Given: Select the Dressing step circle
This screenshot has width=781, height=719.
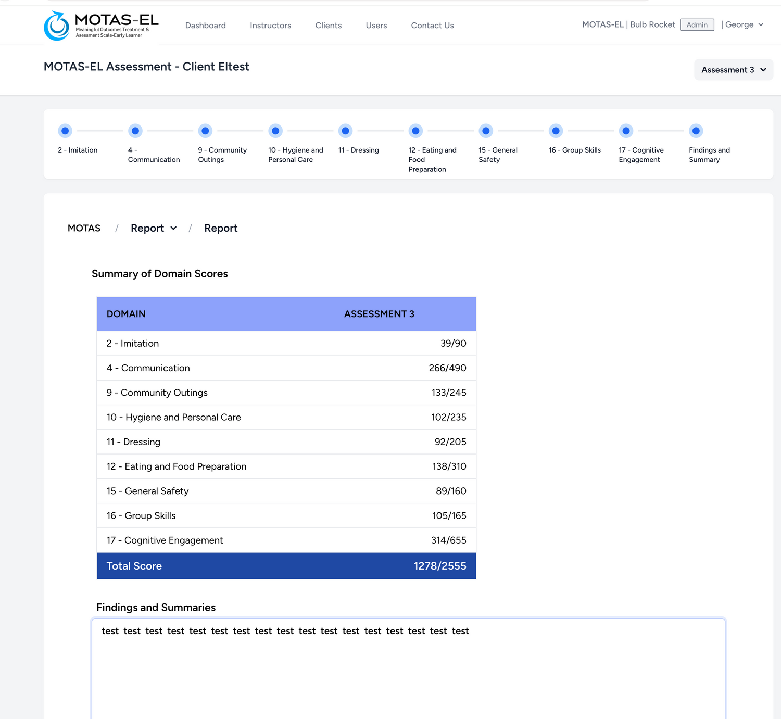Looking at the screenshot, I should (x=345, y=131).
